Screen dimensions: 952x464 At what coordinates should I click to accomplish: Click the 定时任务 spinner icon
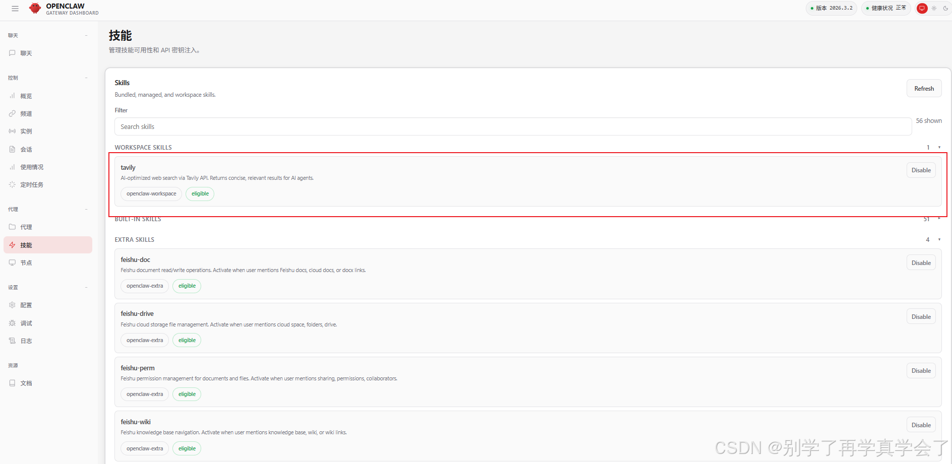click(x=12, y=184)
